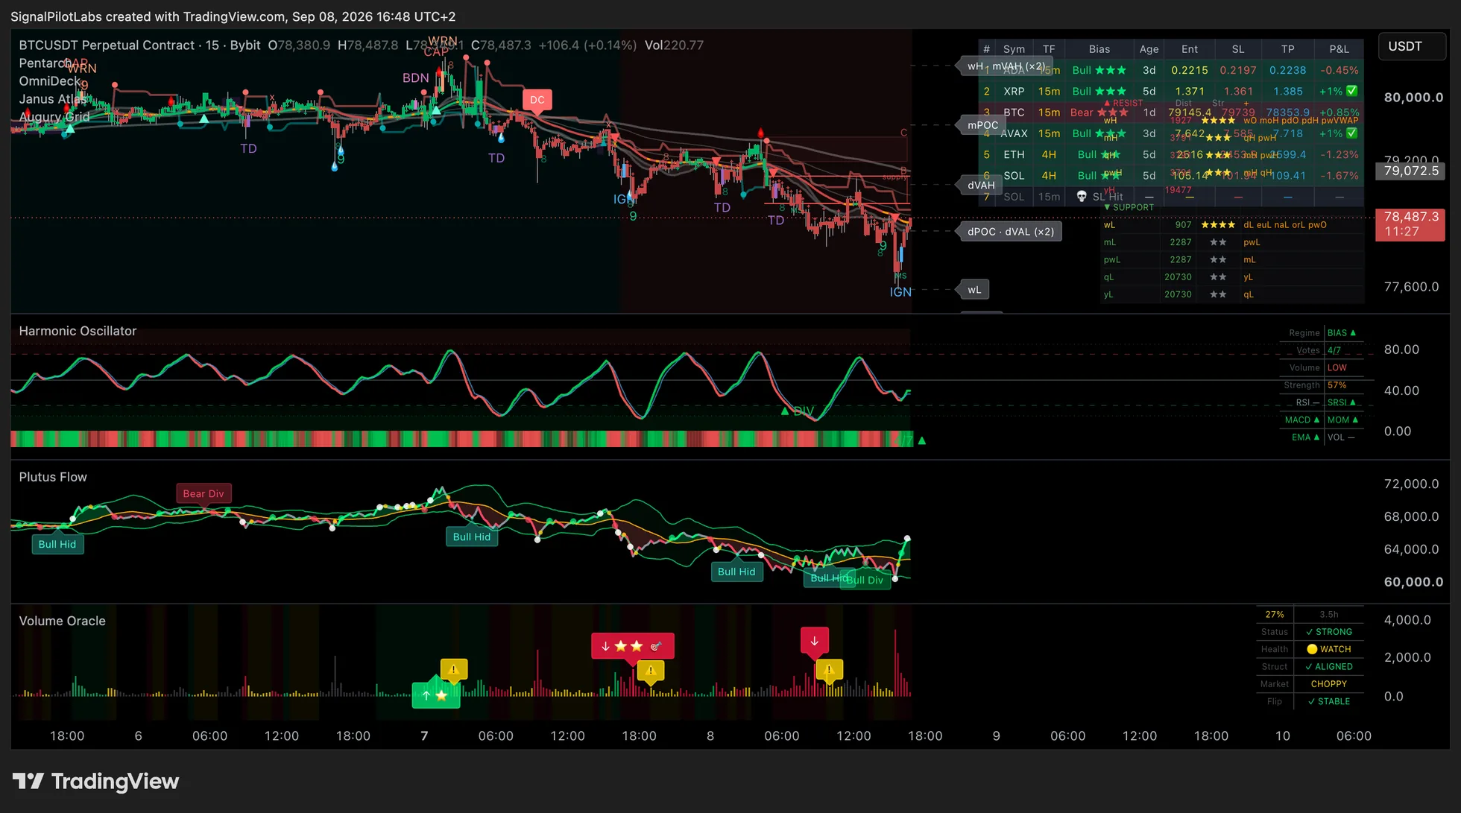This screenshot has width=1461, height=813.
Task: Click the wH · mVAH (×2) level tag
Action: (1006, 66)
